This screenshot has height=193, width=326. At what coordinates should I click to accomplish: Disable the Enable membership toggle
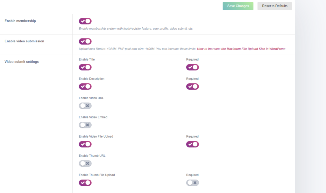click(x=85, y=21)
